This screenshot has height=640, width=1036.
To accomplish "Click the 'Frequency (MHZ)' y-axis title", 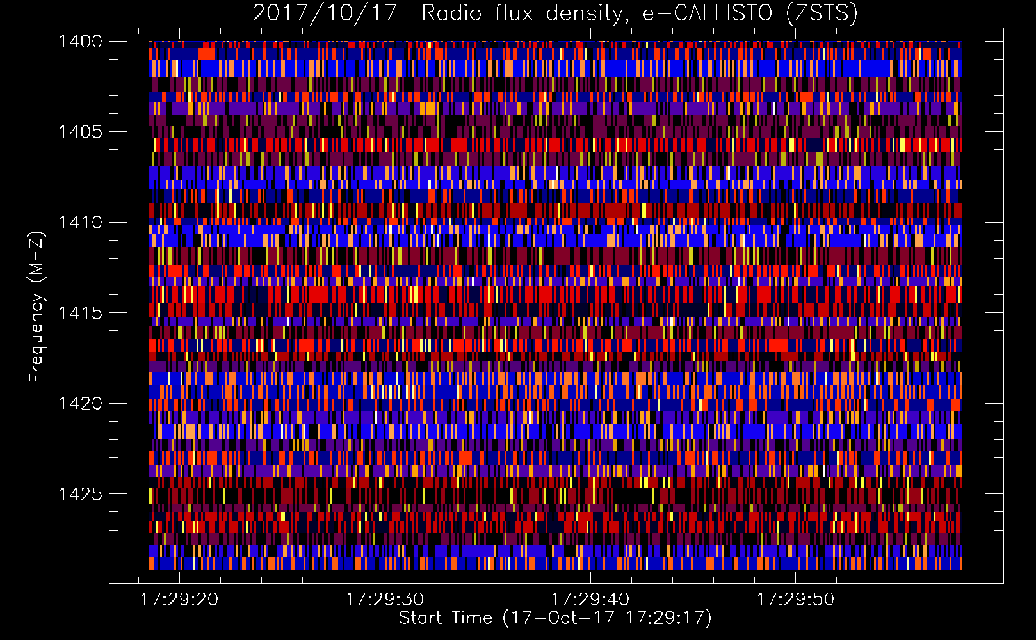I will click(37, 307).
